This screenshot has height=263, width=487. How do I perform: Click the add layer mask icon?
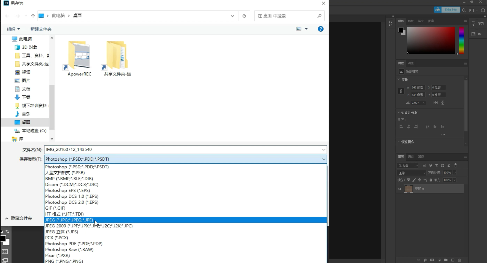[432, 260]
